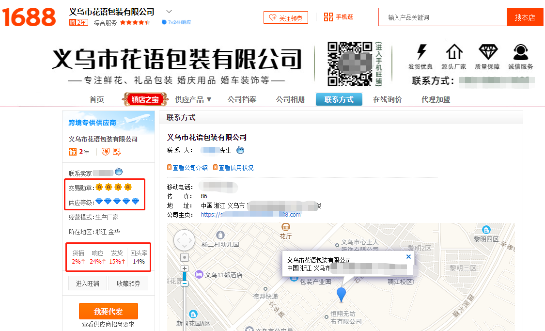Click the 新花园A区 map marker
This screenshot has width=545, height=331.
[x=193, y=315]
